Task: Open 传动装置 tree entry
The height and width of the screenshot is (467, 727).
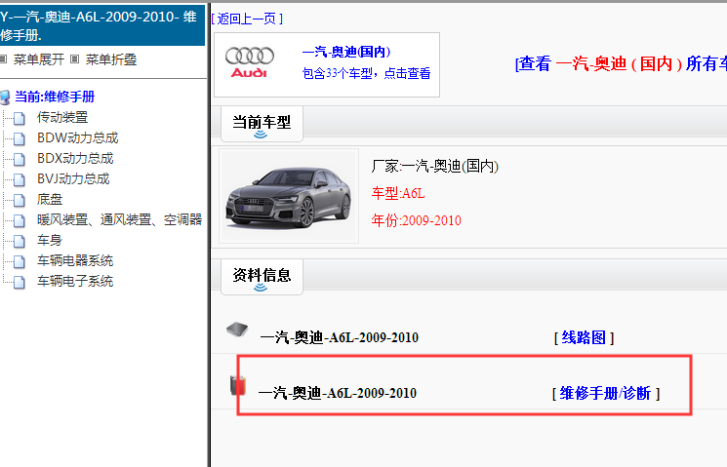Action: coord(62,118)
